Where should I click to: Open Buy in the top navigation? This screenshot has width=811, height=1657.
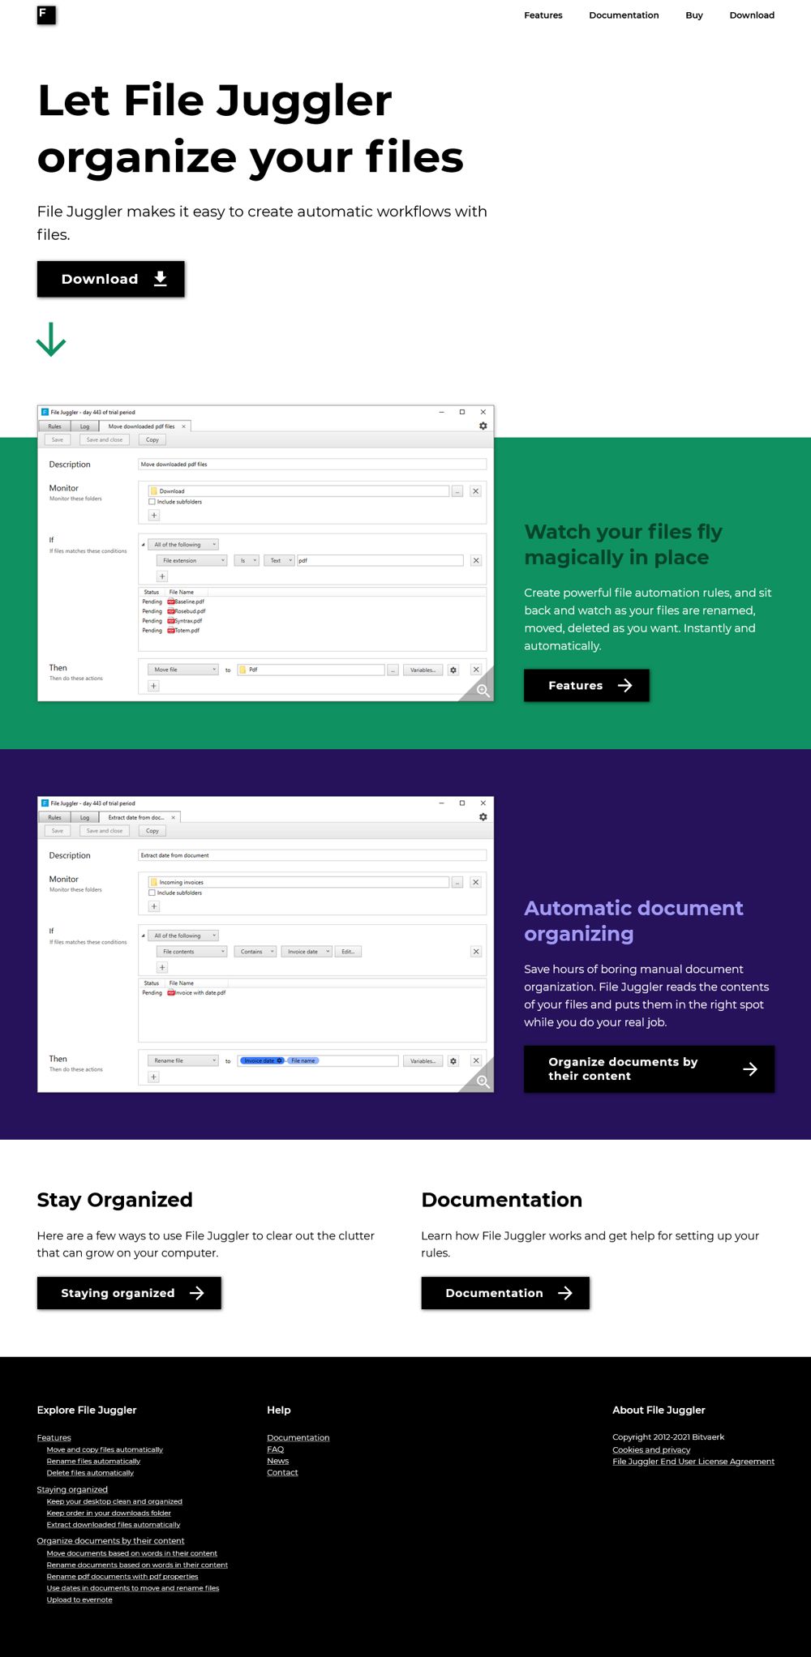point(694,15)
